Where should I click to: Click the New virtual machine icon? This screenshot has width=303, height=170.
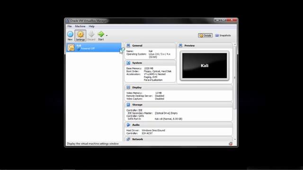(70, 36)
